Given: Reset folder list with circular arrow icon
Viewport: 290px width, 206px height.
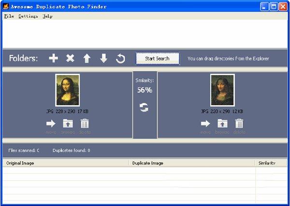Looking at the screenshot, I should pos(120,58).
